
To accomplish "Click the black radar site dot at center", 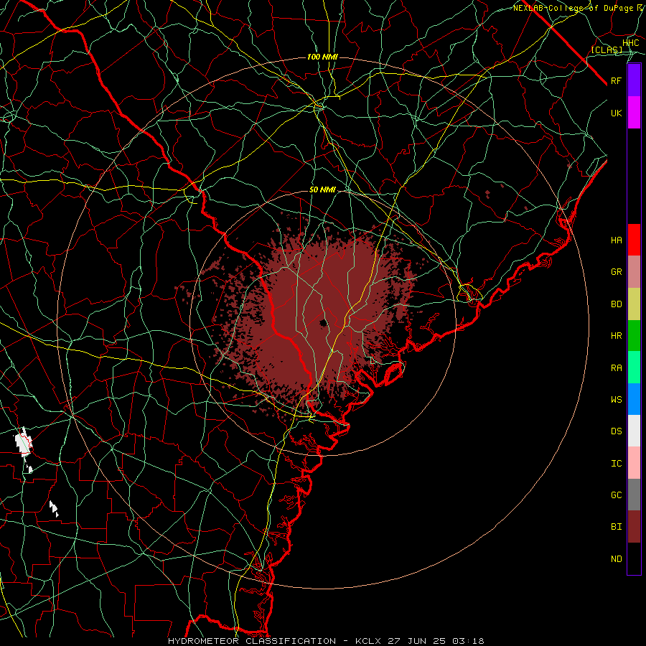I will click(x=324, y=322).
